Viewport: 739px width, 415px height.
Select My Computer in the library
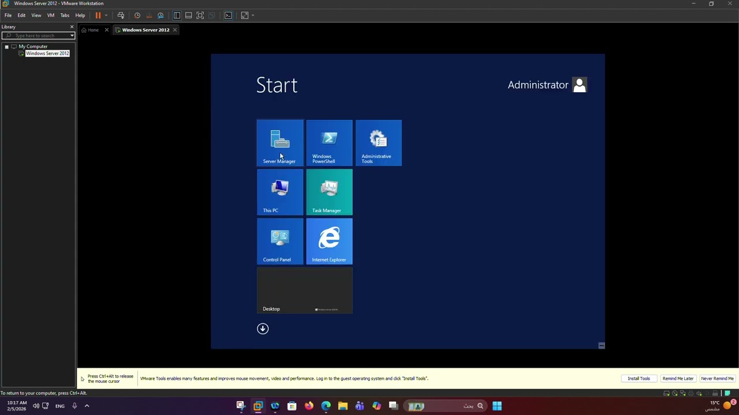click(x=33, y=47)
